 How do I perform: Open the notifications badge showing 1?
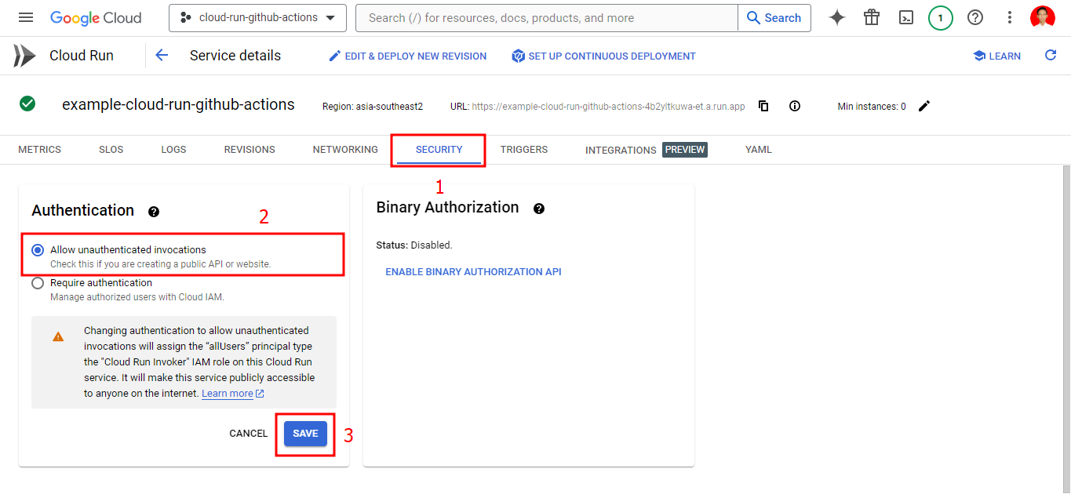click(x=940, y=17)
